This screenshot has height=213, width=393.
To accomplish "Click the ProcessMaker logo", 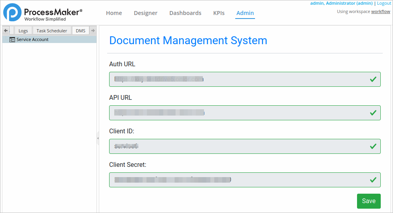I will coord(43,13).
